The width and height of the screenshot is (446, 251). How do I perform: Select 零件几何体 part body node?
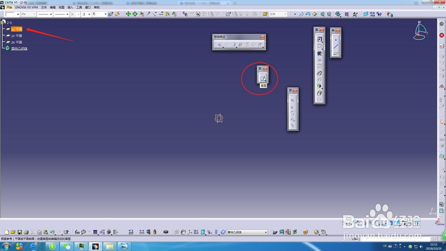pos(19,49)
